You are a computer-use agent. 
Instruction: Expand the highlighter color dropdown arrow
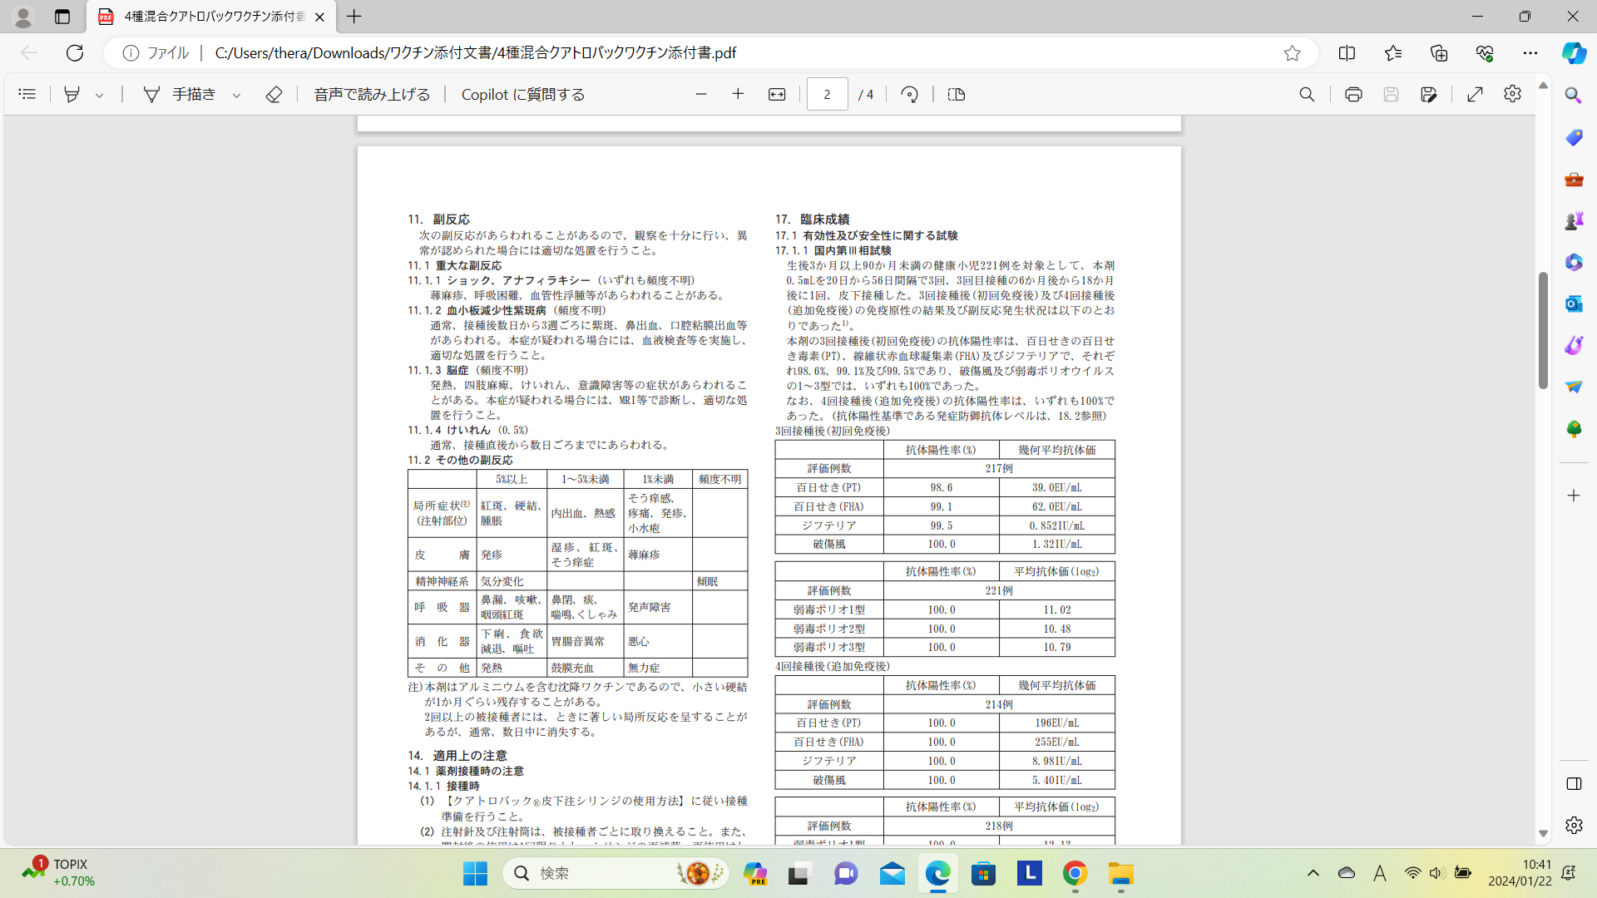[x=100, y=95]
